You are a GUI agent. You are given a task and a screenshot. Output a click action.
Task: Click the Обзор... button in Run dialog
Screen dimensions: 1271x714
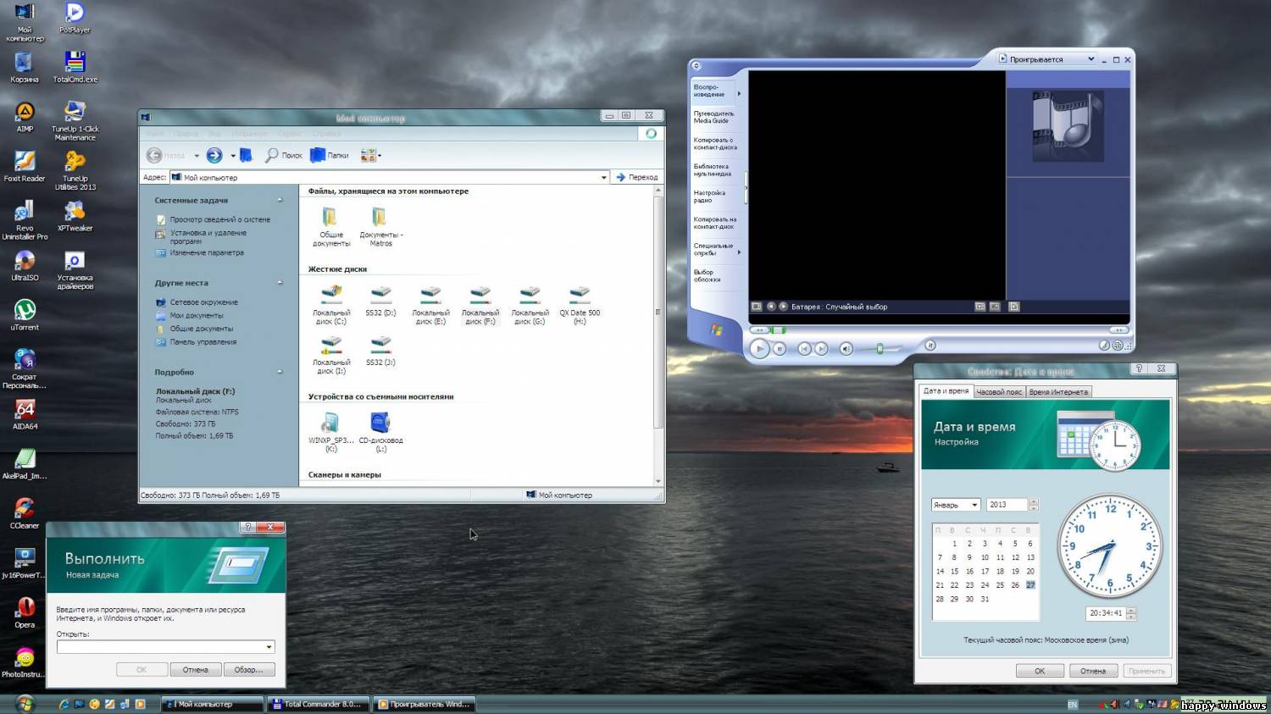click(x=249, y=670)
